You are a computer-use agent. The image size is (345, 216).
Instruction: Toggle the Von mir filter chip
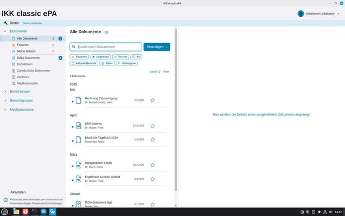(x=120, y=57)
